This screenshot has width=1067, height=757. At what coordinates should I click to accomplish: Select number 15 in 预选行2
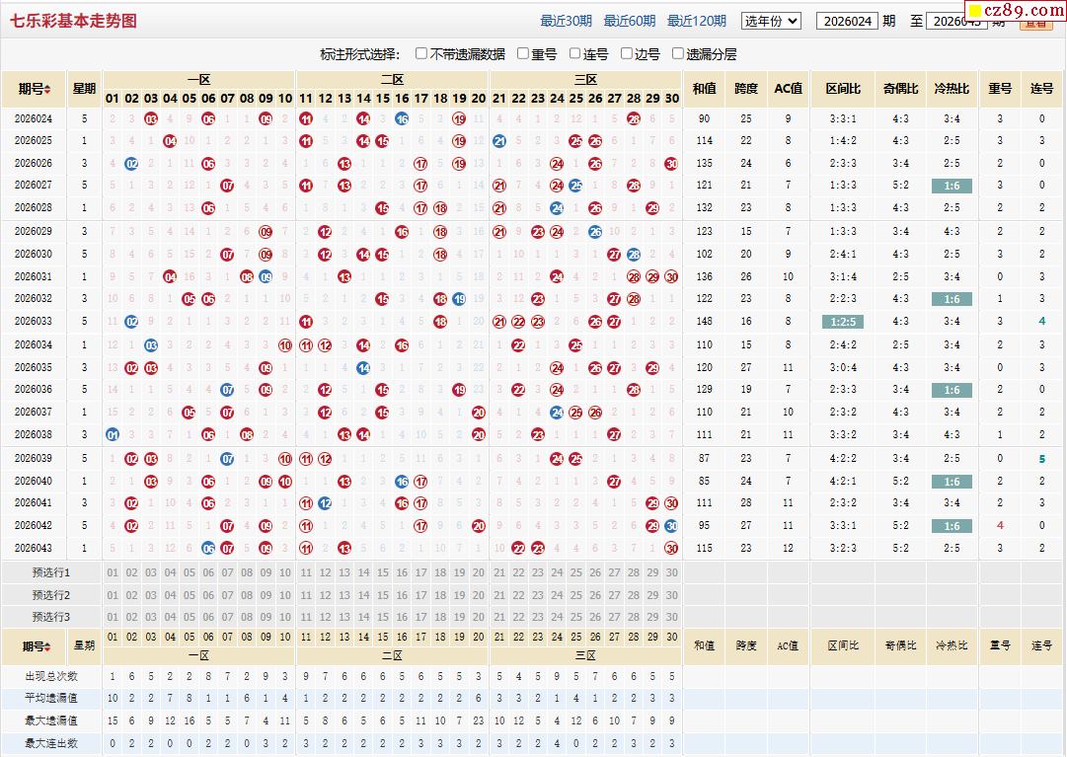[x=382, y=595]
